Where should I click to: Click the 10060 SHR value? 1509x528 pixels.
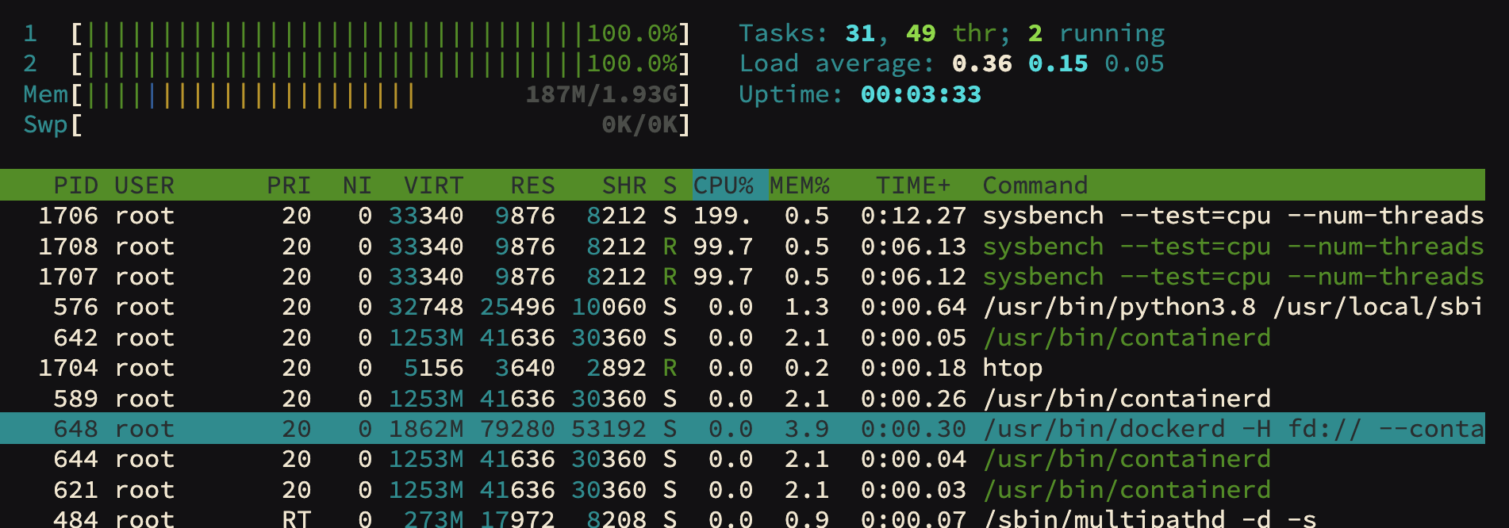pyautogui.click(x=609, y=307)
